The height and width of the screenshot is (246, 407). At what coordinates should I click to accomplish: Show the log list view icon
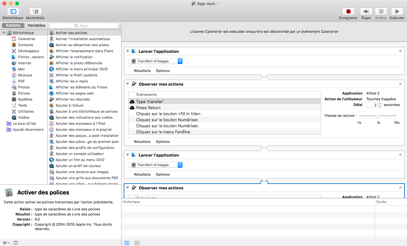pyautogui.click(x=127, y=243)
